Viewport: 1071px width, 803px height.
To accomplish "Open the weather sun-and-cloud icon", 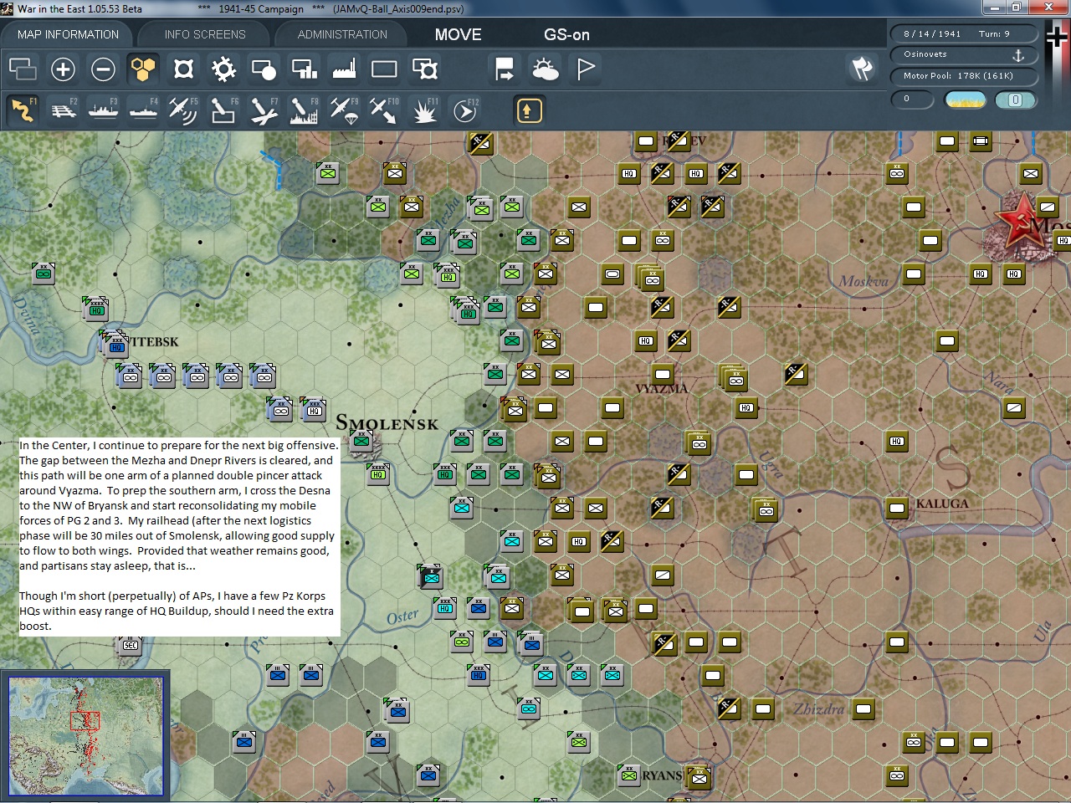I will (545, 69).
